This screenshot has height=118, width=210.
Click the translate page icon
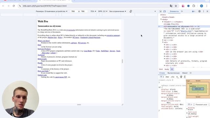tap(171, 6)
